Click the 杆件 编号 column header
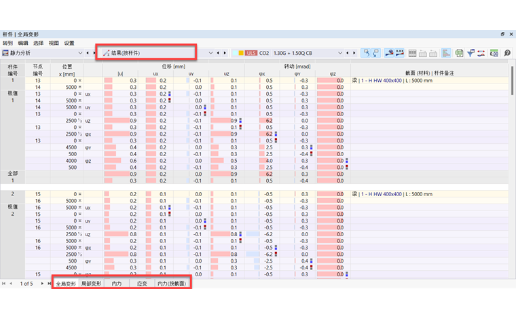The height and width of the screenshot is (319, 516). (12, 70)
